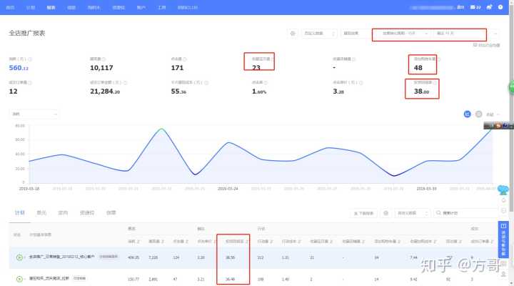The width and height of the screenshot is (514, 286).
Task: Tick the comparison checkbox below the date filter
Action: pos(475,45)
